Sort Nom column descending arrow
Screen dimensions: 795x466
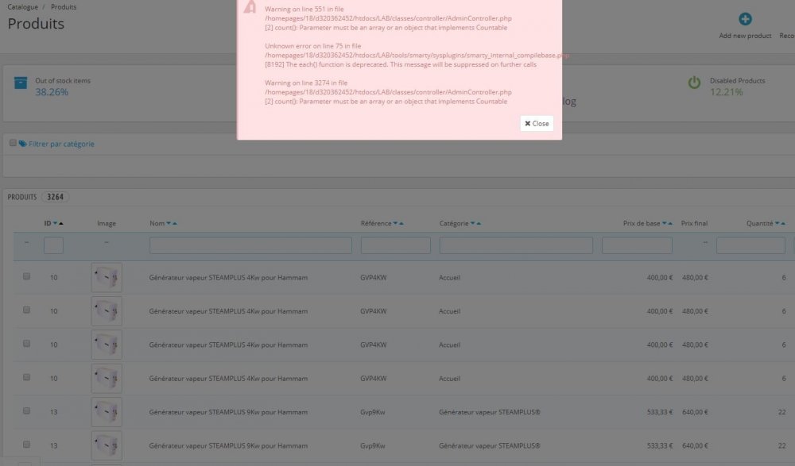point(169,223)
